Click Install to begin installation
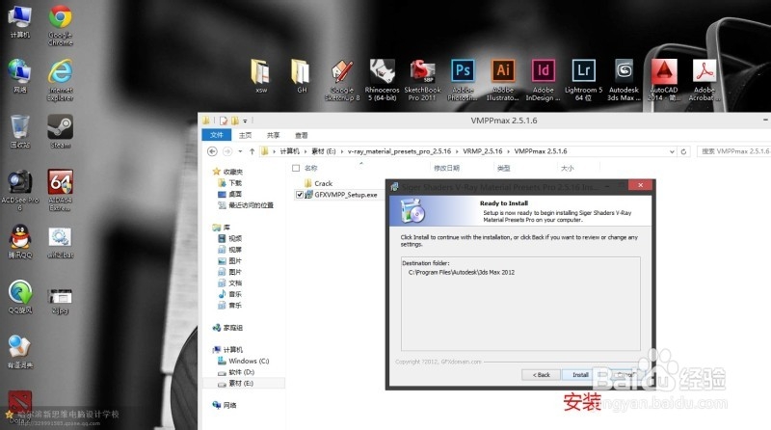Screen dimensions: 771x430 pos(580,375)
